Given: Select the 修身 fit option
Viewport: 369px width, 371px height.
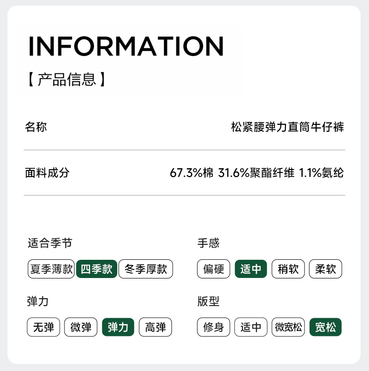Looking at the screenshot, I should (x=213, y=327).
